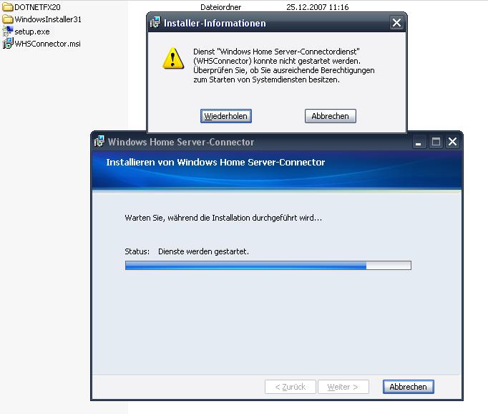Click the greyed-out Zurück button
Image resolution: width=488 pixels, height=414 pixels.
click(290, 387)
